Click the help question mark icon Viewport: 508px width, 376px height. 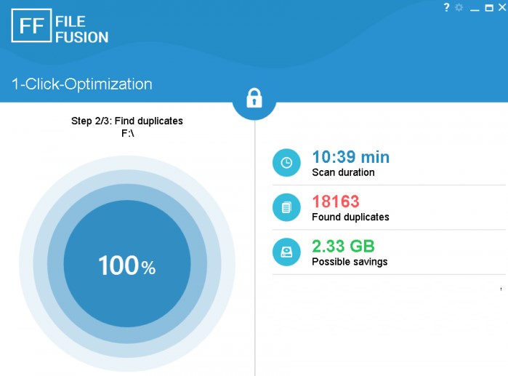[446, 7]
